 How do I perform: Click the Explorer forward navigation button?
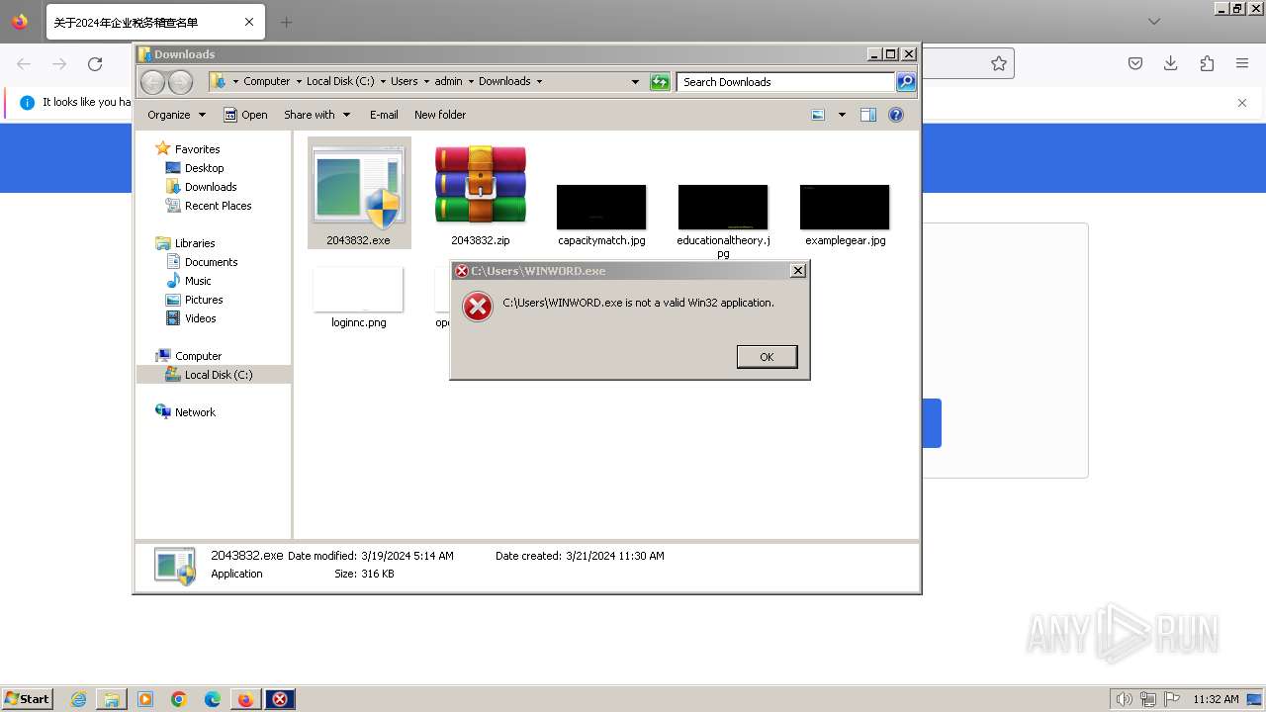tap(180, 82)
